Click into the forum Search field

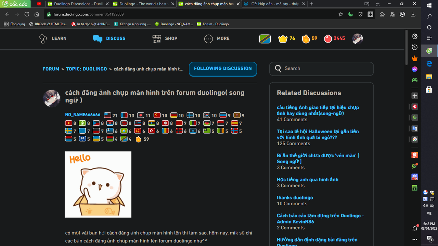coord(321,69)
